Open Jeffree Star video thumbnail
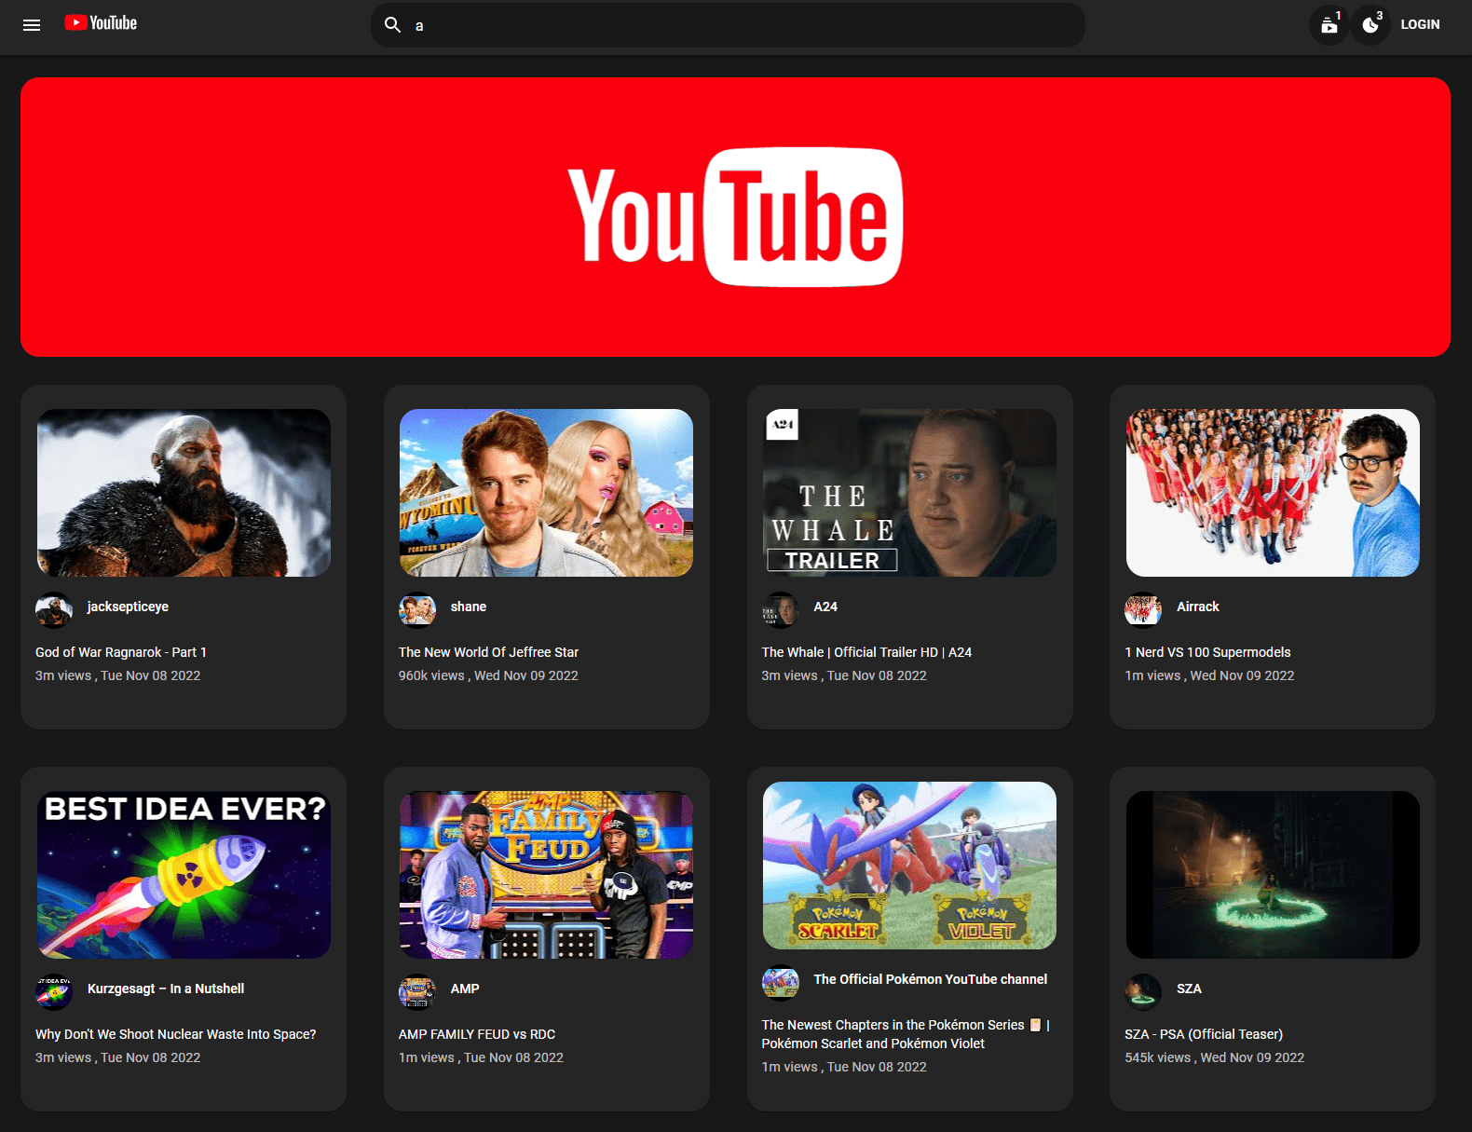Viewport: 1472px width, 1132px height. [x=546, y=493]
